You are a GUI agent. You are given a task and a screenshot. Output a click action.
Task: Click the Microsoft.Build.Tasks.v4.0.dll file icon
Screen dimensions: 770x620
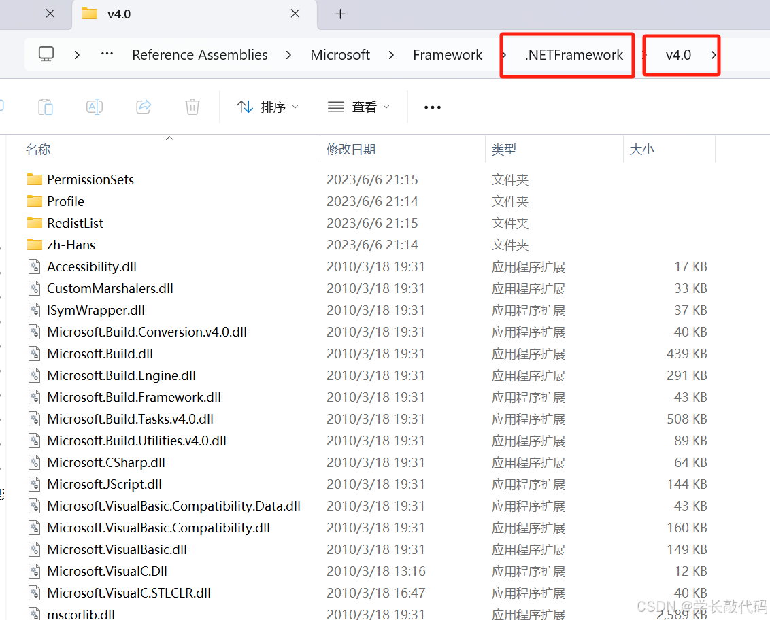pyautogui.click(x=35, y=419)
